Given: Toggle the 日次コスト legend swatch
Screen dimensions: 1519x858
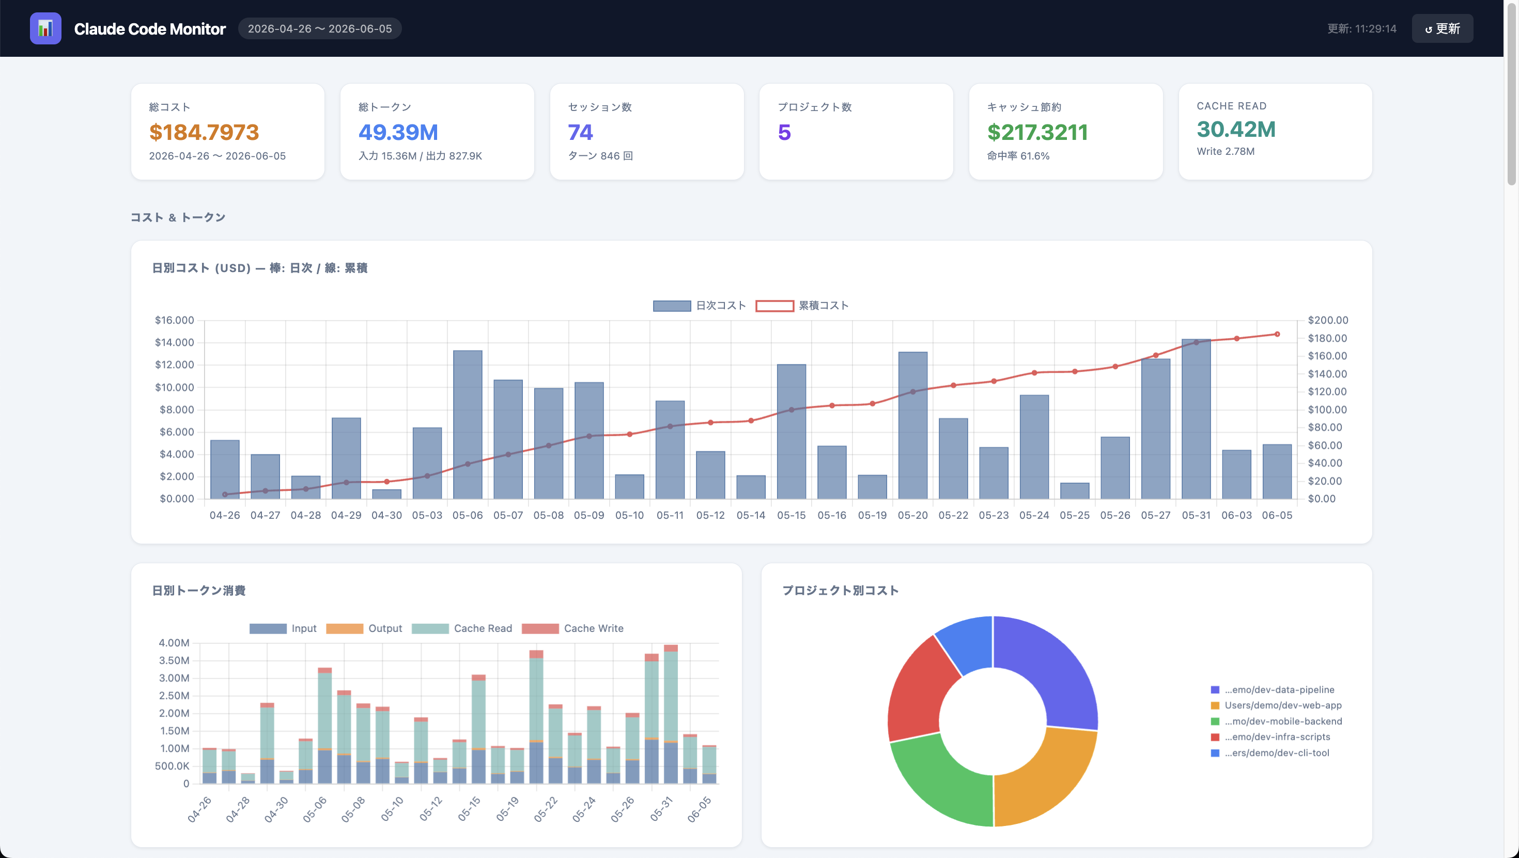Looking at the screenshot, I should click(x=672, y=306).
